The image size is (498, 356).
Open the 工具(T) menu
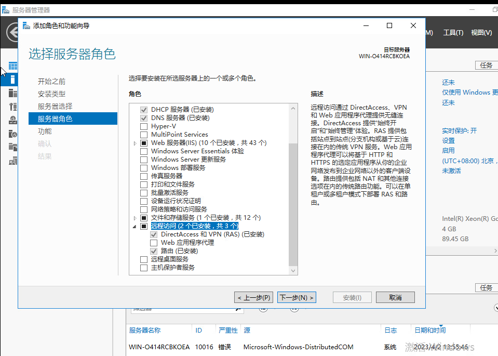tap(453, 33)
